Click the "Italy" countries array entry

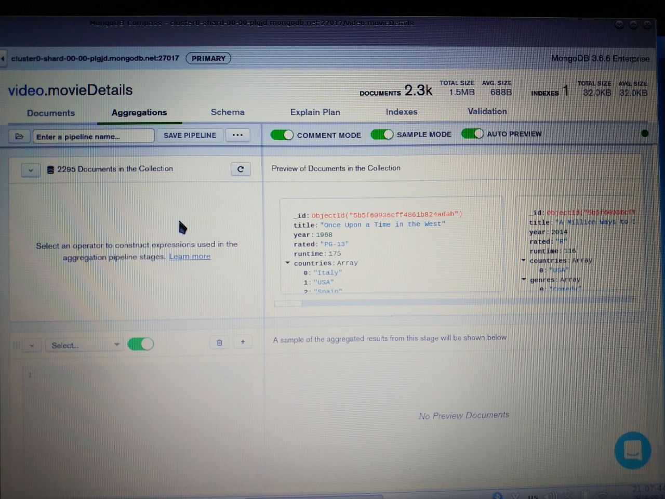pos(328,273)
